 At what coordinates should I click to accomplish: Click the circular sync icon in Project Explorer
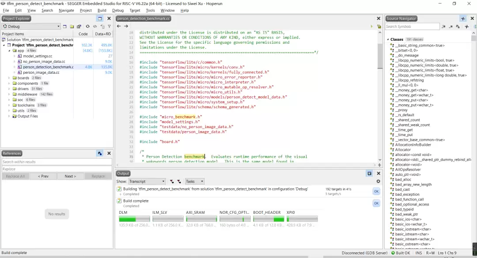(x=87, y=27)
